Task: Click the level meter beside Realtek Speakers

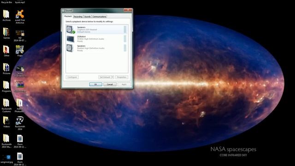Action: [125, 48]
